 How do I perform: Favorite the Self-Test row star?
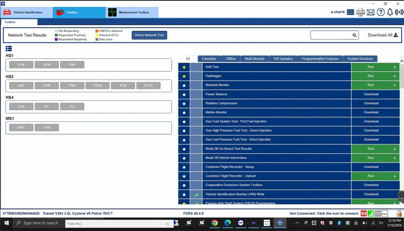point(184,67)
